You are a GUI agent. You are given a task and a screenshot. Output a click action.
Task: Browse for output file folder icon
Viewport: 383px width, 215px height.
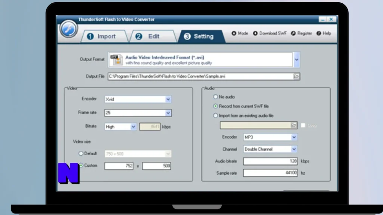tap(296, 77)
